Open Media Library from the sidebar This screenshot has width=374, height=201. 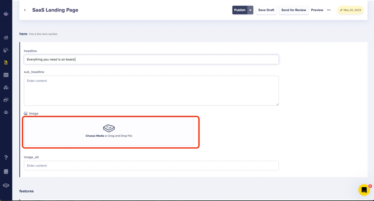6,100
